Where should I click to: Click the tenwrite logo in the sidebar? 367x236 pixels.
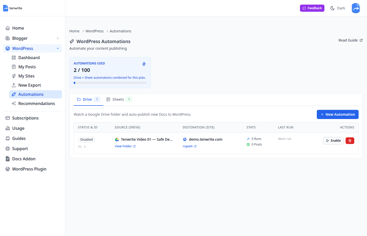coord(12,8)
